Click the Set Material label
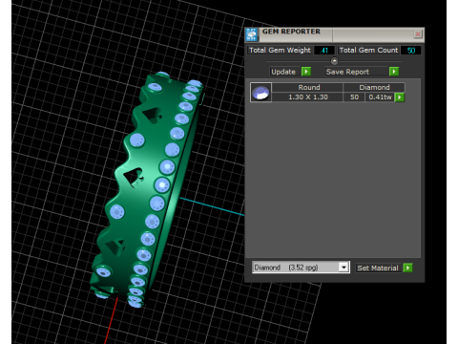The image size is (458, 344). click(x=378, y=268)
